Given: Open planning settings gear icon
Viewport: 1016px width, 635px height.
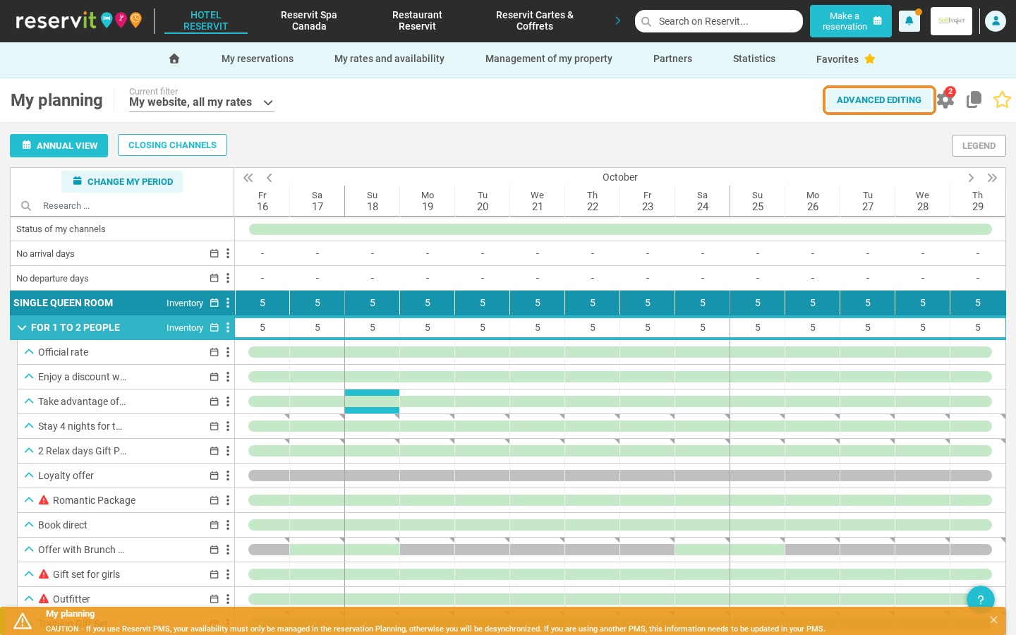Looking at the screenshot, I should [945, 99].
